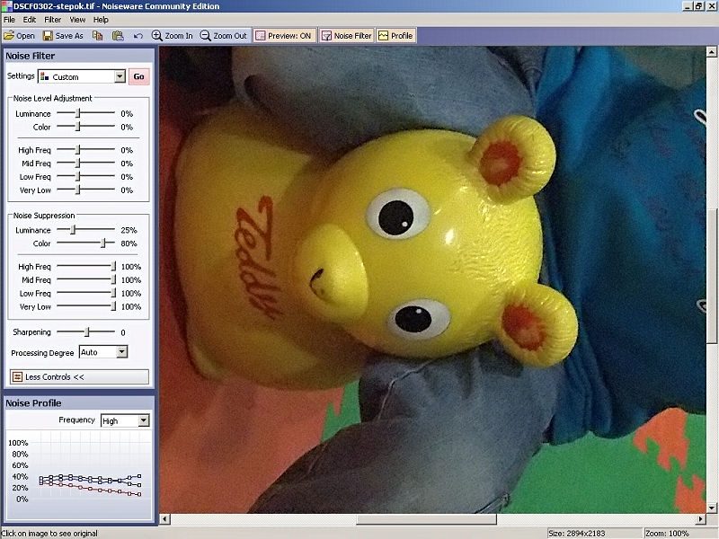Adjust Noise Suppression High Freq slider
719x539 pixels.
(x=113, y=266)
